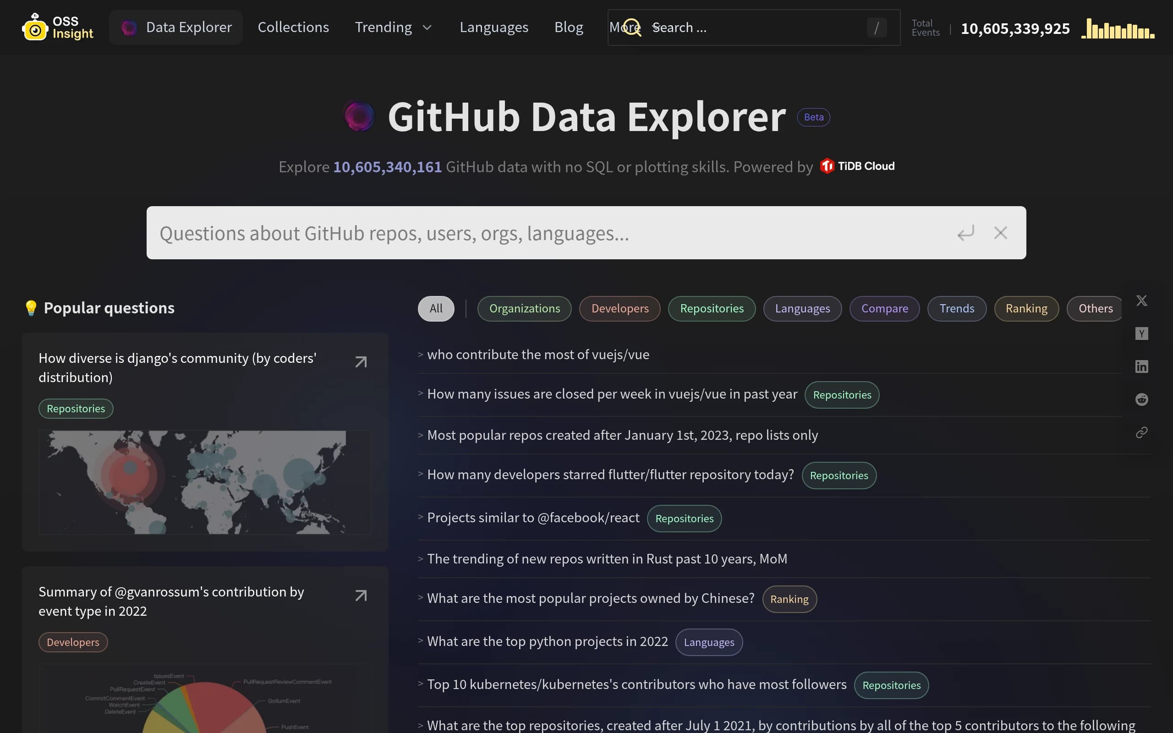The height and width of the screenshot is (733, 1173).
Task: Filter questions by Others
Action: (x=1095, y=308)
